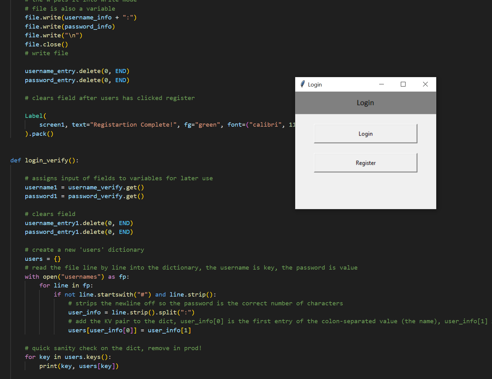Click the with open("usernames") as fp line
This screenshot has height=379, width=492.
(77, 277)
